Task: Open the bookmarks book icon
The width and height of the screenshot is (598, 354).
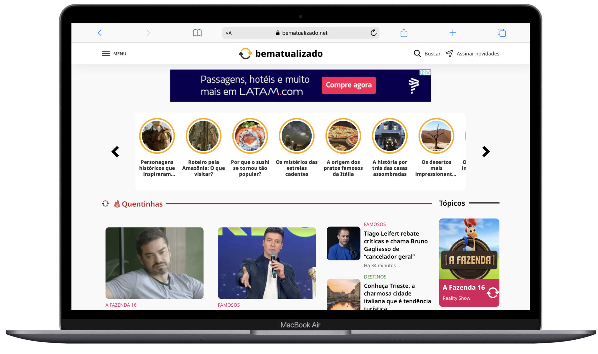Action: (197, 33)
